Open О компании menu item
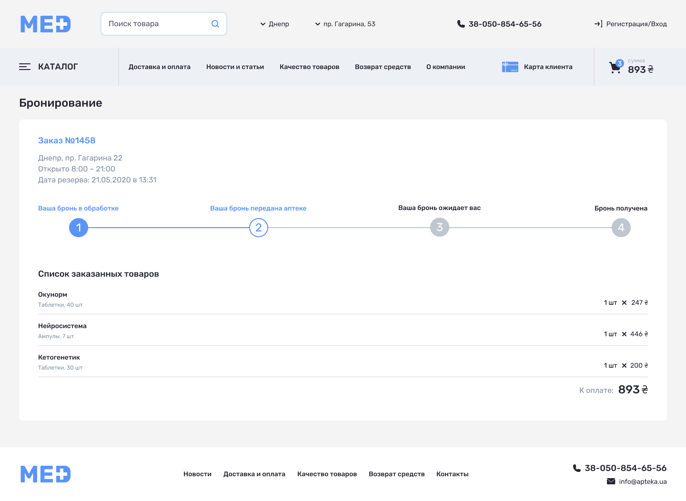 [446, 67]
